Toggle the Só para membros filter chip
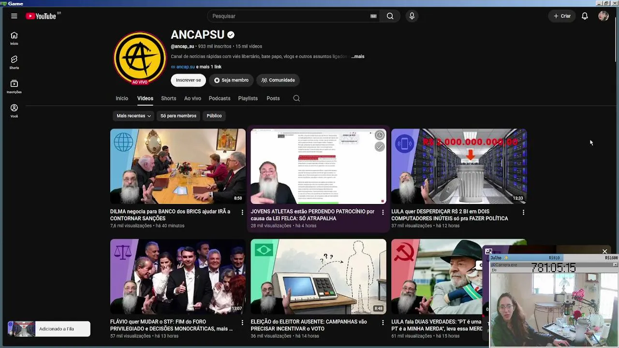The image size is (619, 348). [x=178, y=116]
